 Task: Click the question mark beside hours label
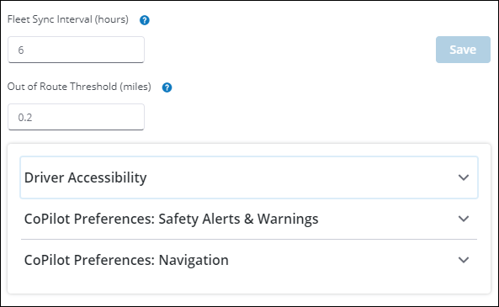145,20
